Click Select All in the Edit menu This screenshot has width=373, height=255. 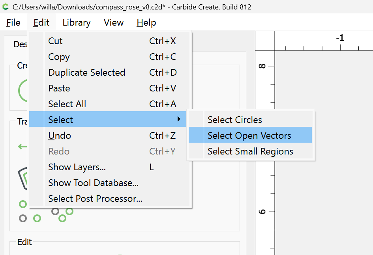click(67, 104)
